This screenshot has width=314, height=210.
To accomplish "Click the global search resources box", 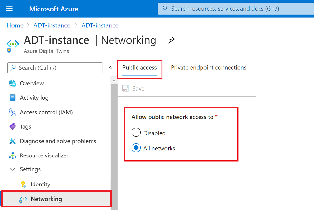I will (x=235, y=9).
